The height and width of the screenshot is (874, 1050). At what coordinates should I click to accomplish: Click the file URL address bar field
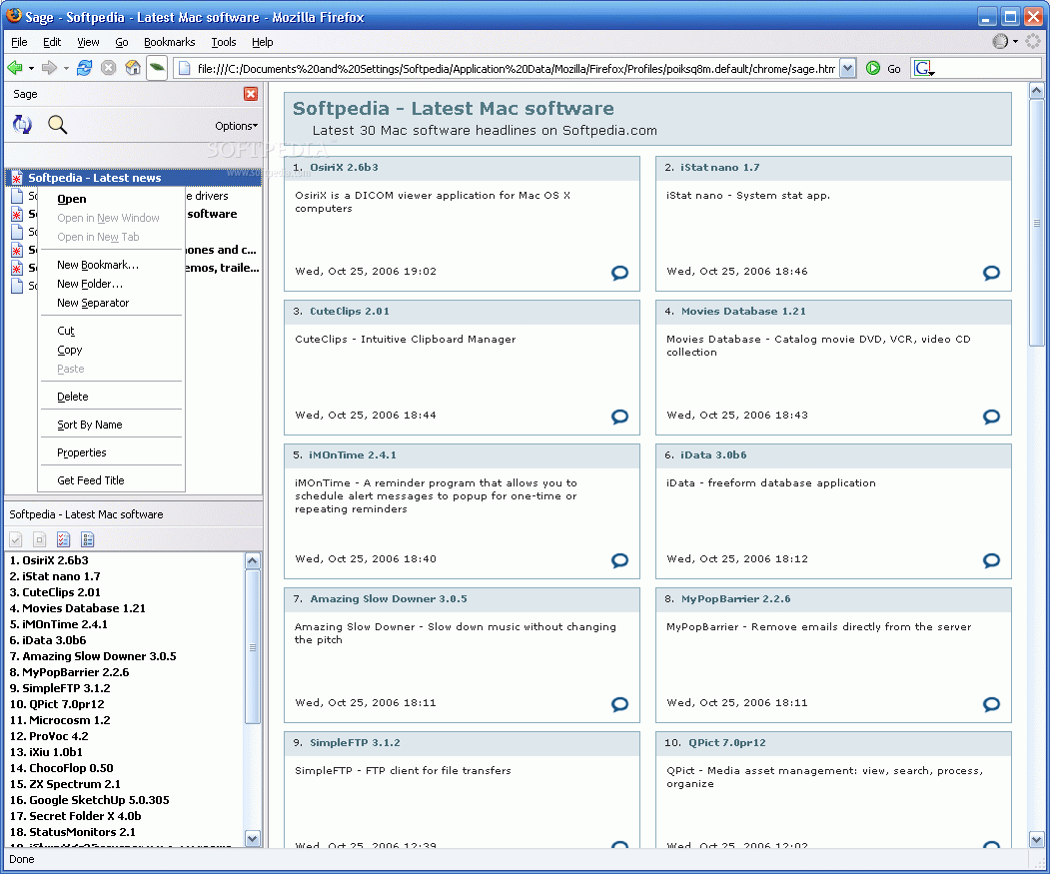tap(516, 68)
